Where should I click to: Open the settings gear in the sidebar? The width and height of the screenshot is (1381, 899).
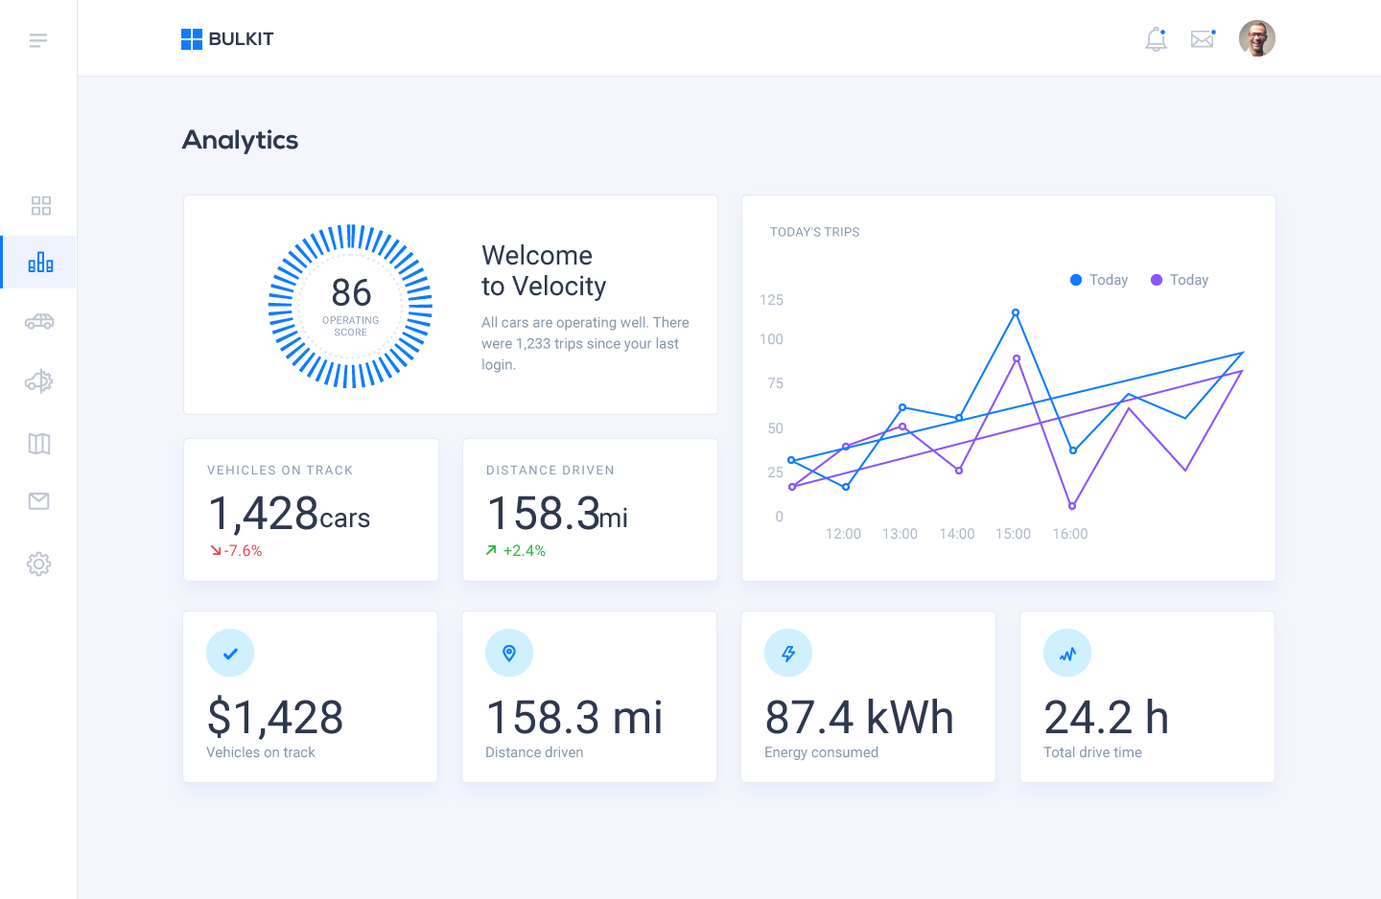point(39,564)
